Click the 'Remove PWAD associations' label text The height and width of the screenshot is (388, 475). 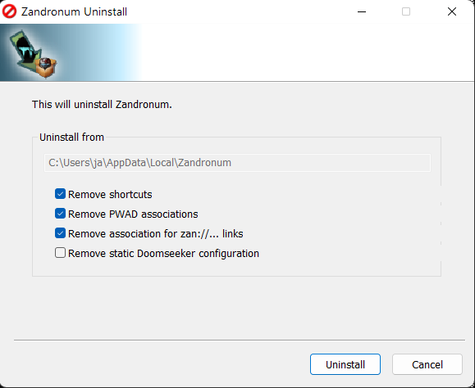[x=133, y=214]
